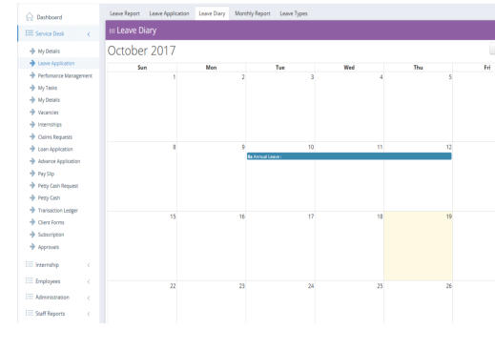The width and height of the screenshot is (495, 350).
Task: Select the Leave Diary tab
Action: point(212,13)
